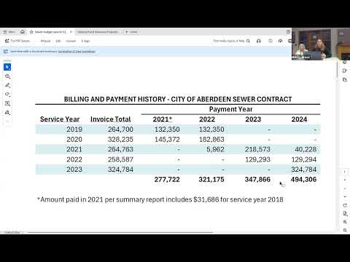Screen dimensions: 350x262
Task: Open the Edit toolbar menu
Action: (x=58, y=41)
